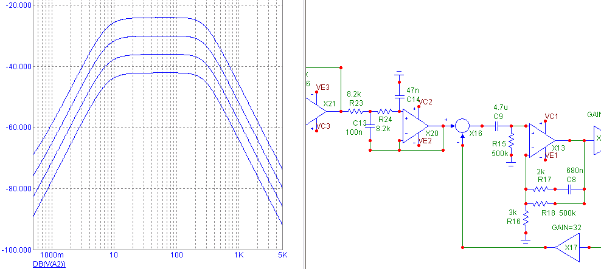Click the 500k value next to R18
This screenshot has height=269, width=601.
tap(568, 213)
